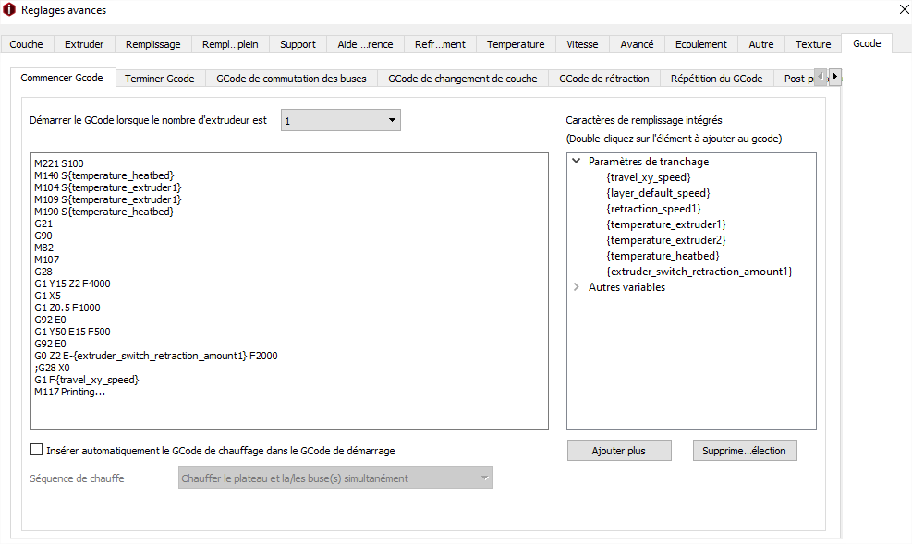
Task: Select the Vitesse tab
Action: pyautogui.click(x=582, y=44)
